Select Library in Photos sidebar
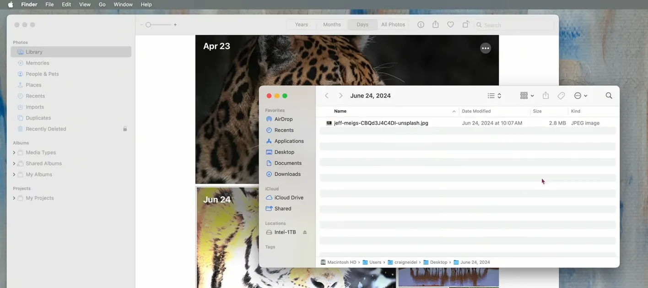Screen dimensions: 648x288 71,52
